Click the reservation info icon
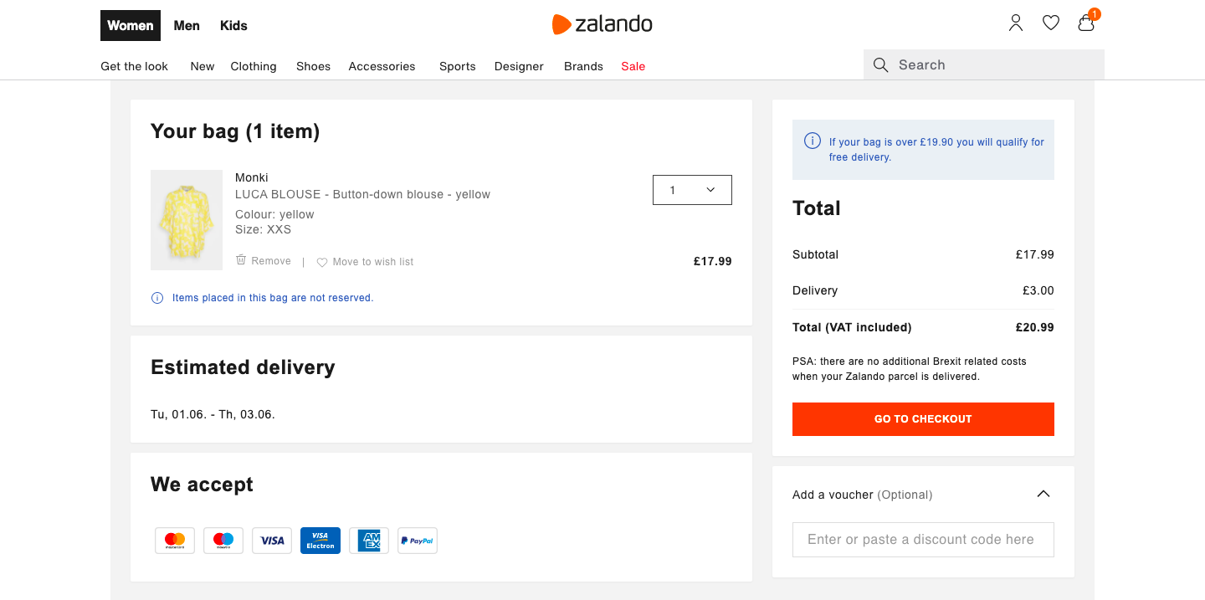 (x=157, y=298)
